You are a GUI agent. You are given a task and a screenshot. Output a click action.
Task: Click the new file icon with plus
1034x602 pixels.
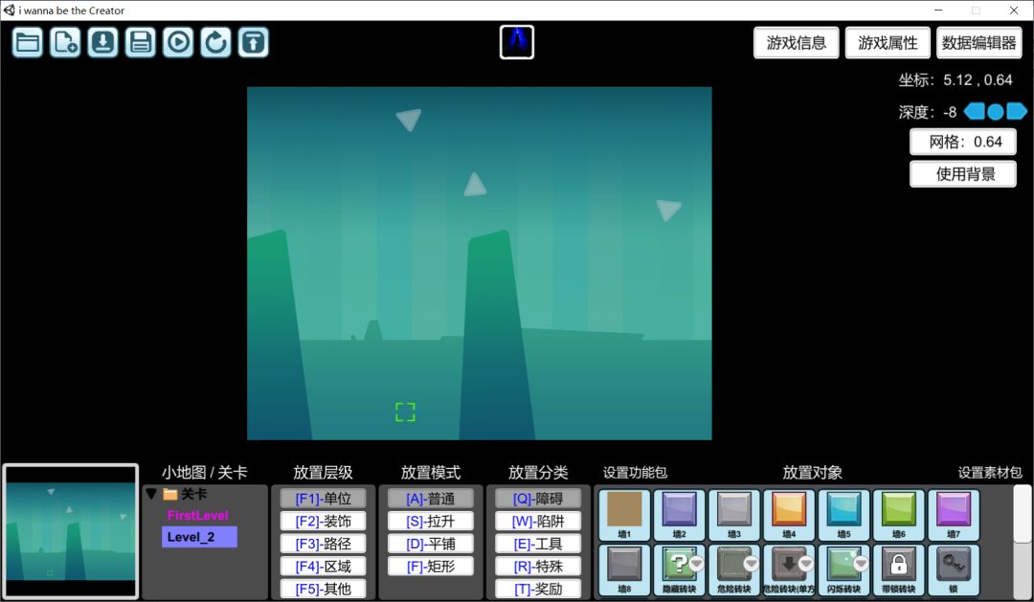click(65, 42)
